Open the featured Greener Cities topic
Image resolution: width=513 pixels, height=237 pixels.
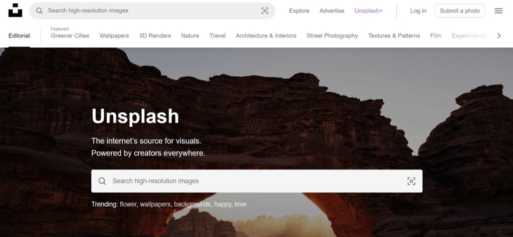pos(70,35)
